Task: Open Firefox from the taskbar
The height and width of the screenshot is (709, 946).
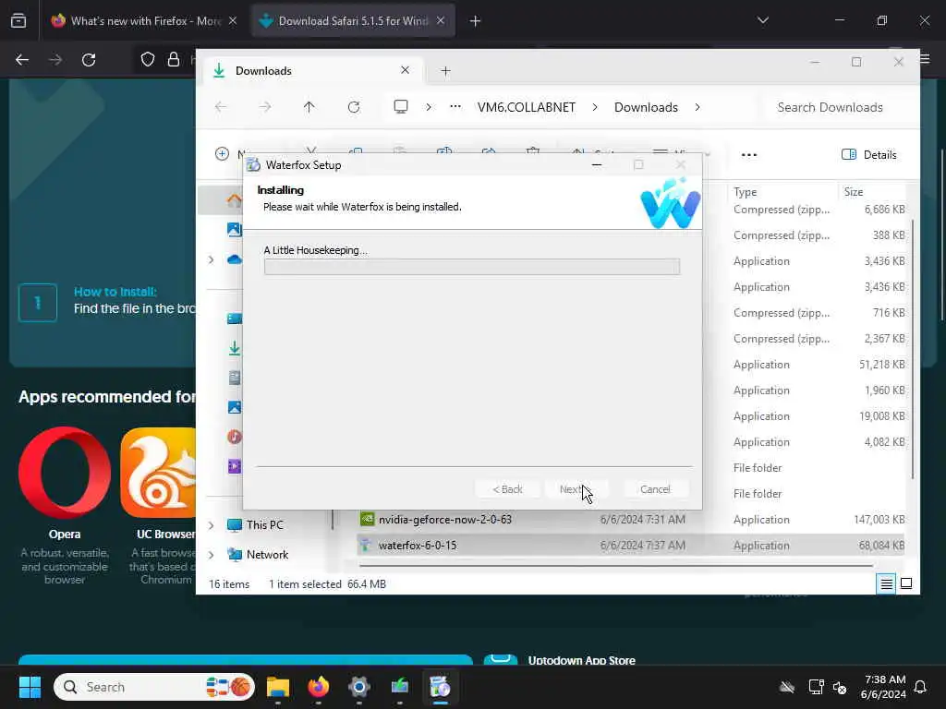Action: tap(319, 687)
